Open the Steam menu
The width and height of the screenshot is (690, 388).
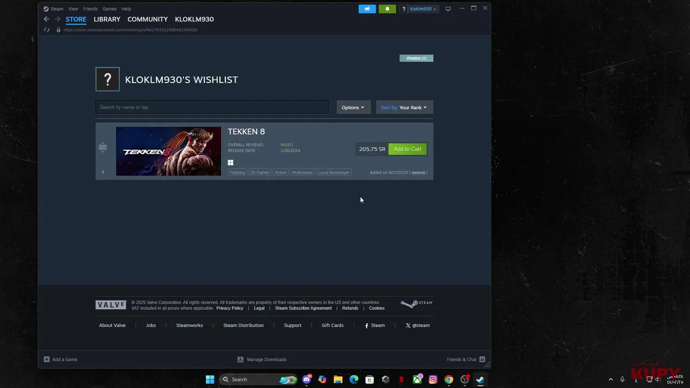click(x=53, y=9)
